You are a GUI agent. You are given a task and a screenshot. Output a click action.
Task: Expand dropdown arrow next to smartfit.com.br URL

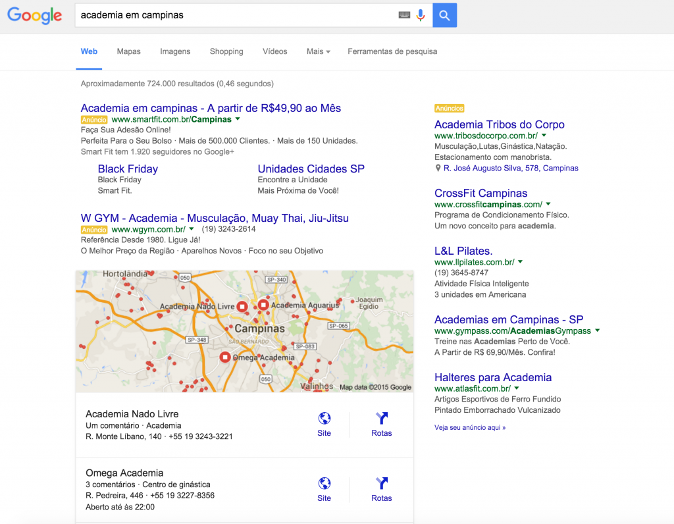coord(238,119)
